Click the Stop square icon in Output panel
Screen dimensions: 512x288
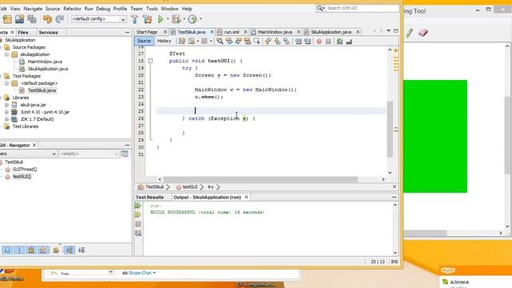coord(138,224)
